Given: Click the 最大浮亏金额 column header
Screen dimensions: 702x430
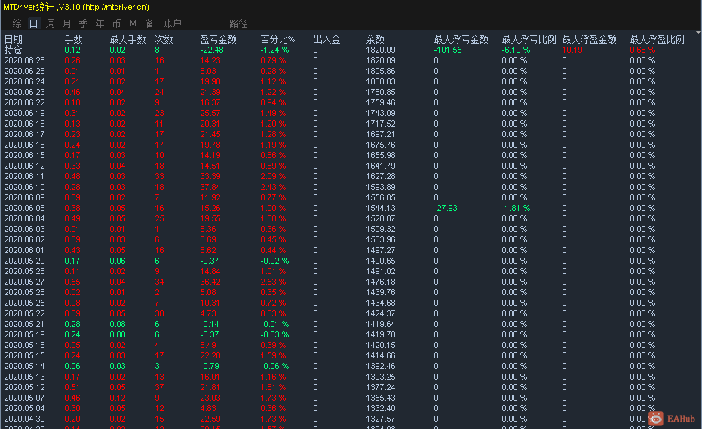Looking at the screenshot, I should (461, 40).
